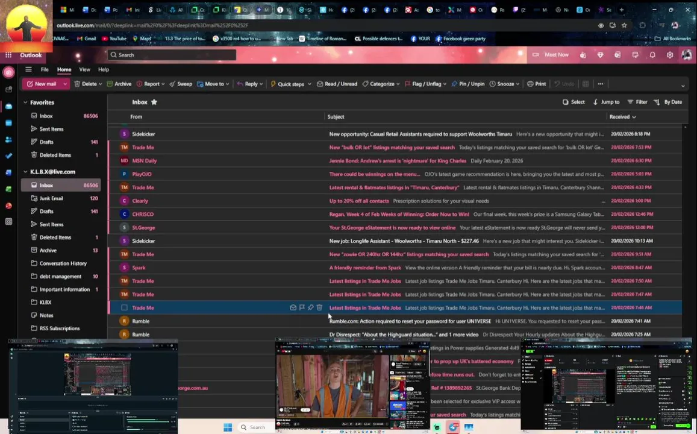This screenshot has height=434, width=697.
Task: Pin the hovered Trade Me message
Action: coord(311,307)
